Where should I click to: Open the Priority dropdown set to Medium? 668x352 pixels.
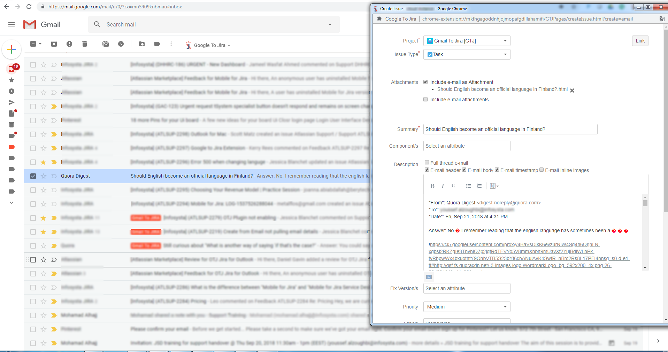505,307
